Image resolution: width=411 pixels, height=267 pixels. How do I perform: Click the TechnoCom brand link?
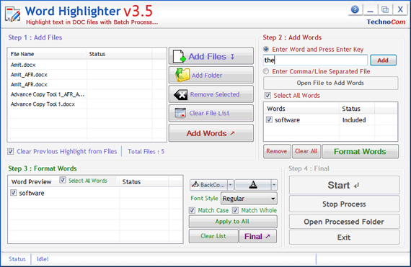click(386, 22)
